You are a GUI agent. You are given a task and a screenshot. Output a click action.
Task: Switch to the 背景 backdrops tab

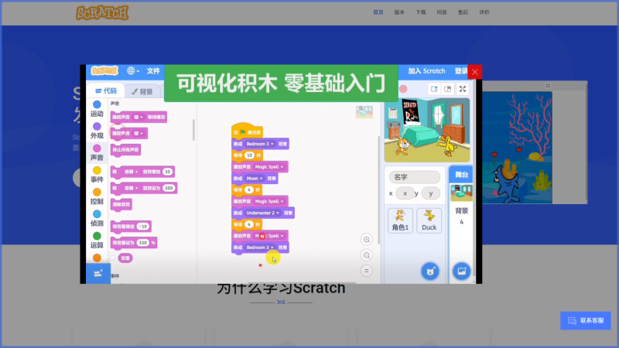point(142,91)
